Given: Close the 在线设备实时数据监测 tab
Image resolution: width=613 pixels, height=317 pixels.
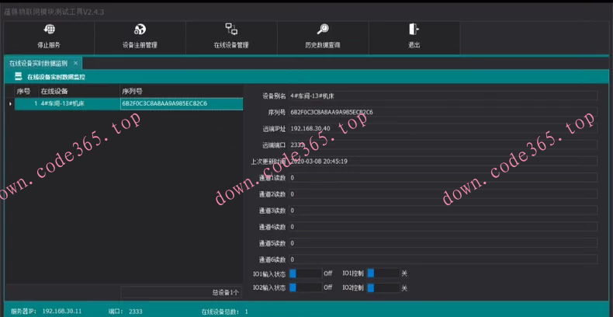Looking at the screenshot, I should [76, 63].
